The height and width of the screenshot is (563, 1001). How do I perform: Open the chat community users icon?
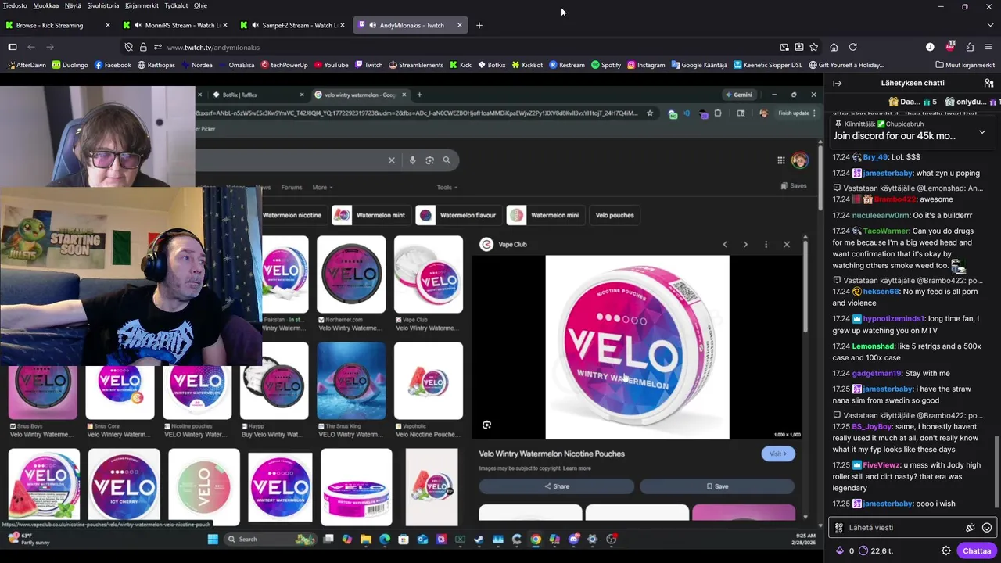[x=988, y=83]
